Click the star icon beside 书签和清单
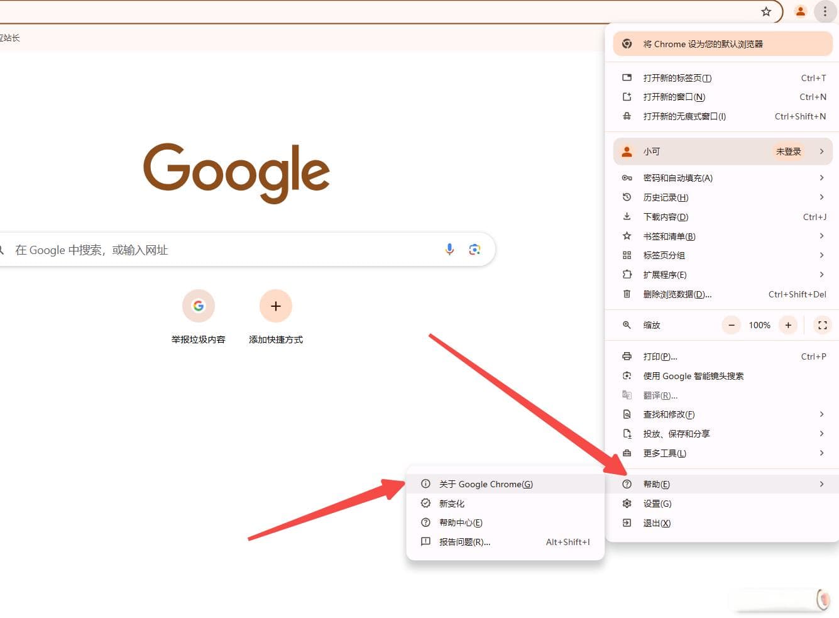The height and width of the screenshot is (618, 839). pos(627,236)
